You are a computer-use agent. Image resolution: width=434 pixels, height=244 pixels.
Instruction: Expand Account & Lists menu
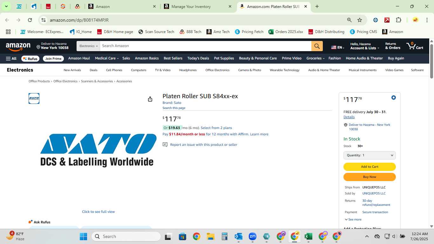point(365,46)
